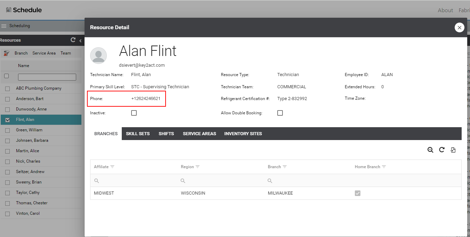
Task: Collapse the Resources panel with the arrow
Action: 80,41
